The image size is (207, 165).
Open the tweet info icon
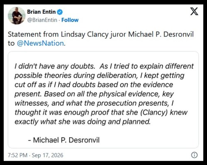(194, 155)
